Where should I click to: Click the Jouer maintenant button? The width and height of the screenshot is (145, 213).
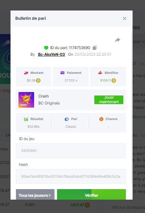click(109, 100)
